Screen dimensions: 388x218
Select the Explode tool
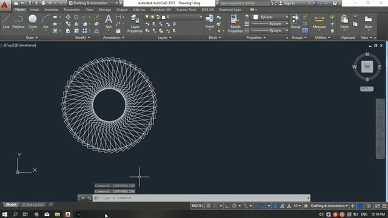point(97,24)
